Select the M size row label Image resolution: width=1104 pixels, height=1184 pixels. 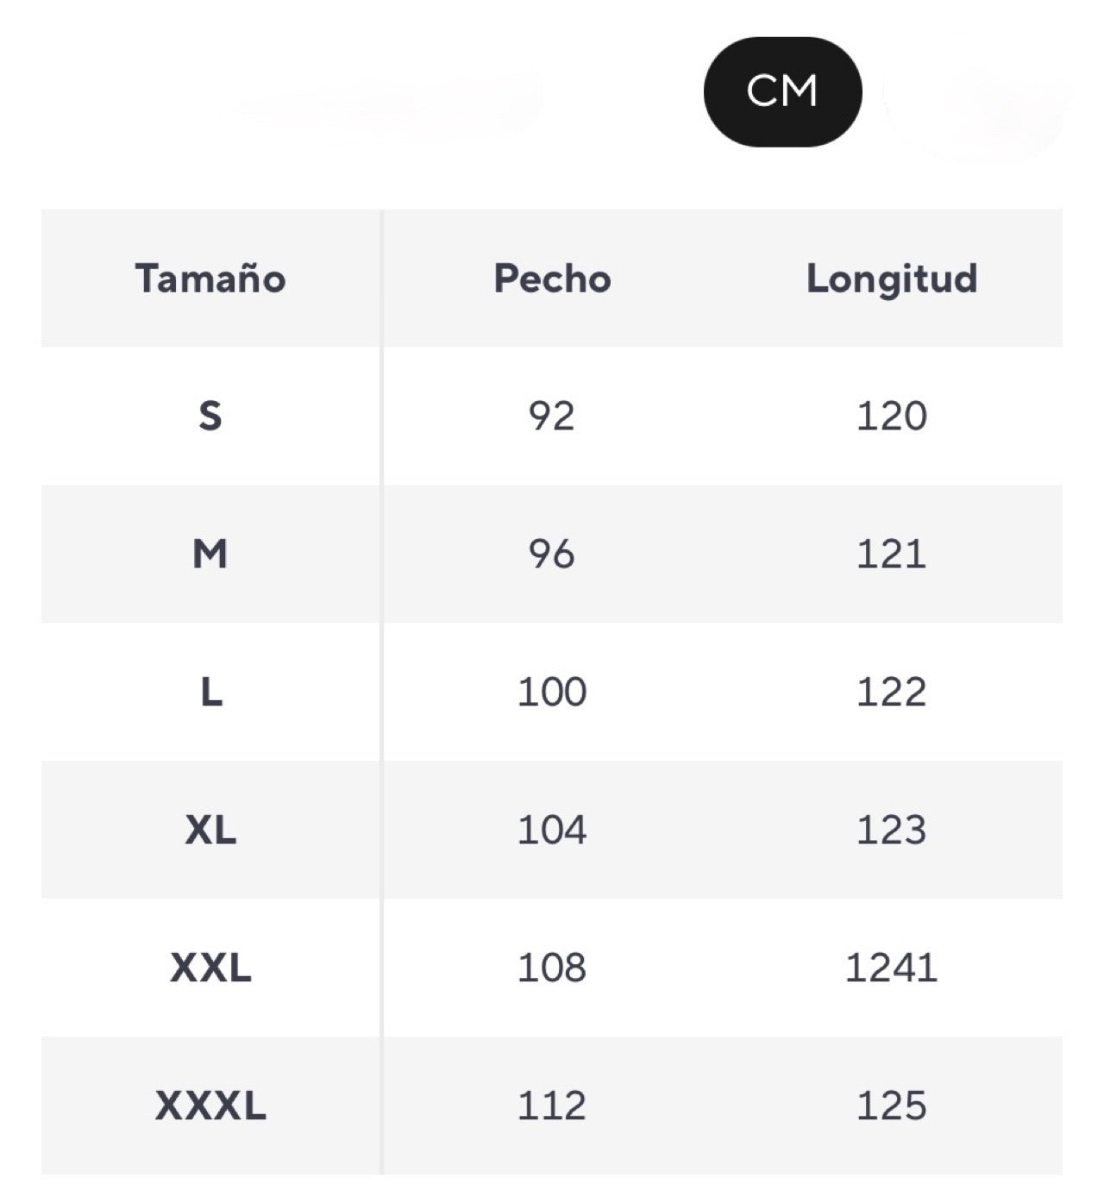coord(210,554)
